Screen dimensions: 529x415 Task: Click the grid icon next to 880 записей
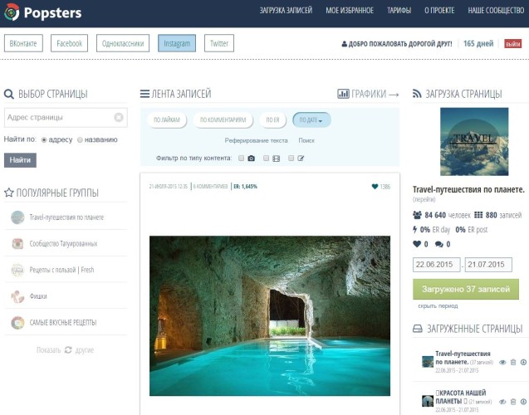(478, 215)
